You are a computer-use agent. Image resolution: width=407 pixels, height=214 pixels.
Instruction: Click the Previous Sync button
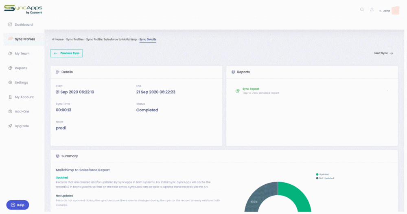66,53
